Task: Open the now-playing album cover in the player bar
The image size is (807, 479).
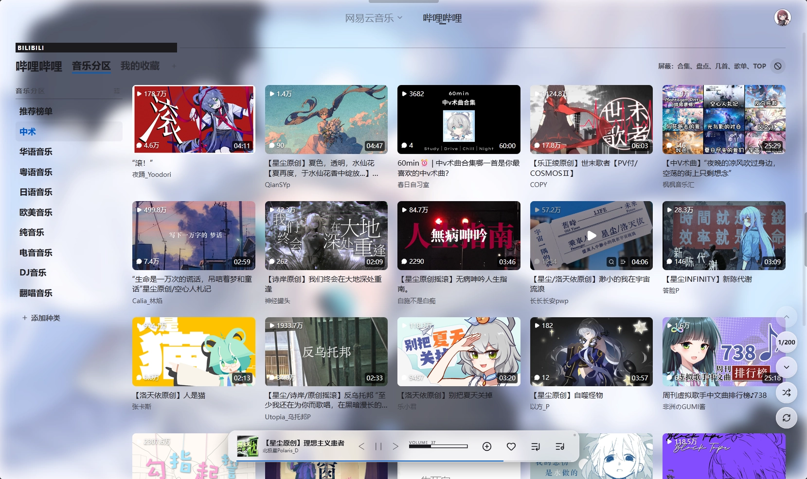Action: [x=248, y=446]
